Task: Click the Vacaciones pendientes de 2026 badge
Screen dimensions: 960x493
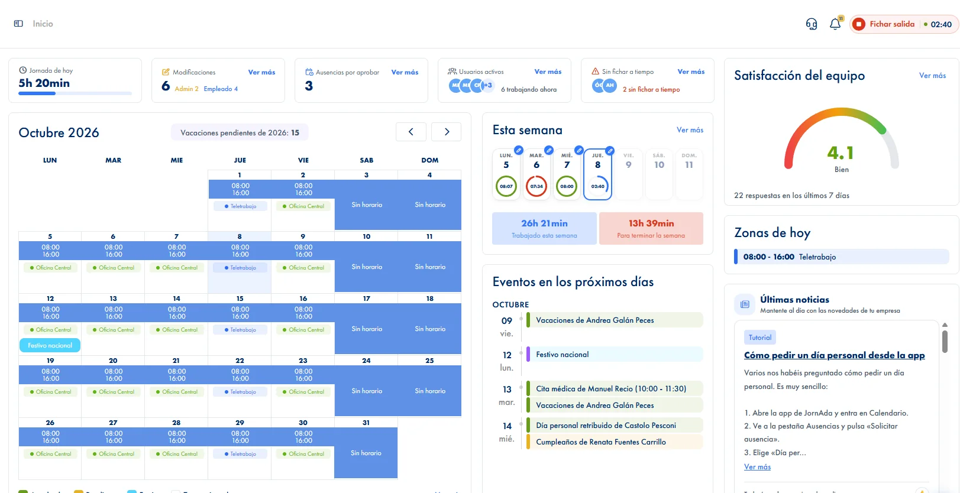Action: [x=240, y=132]
